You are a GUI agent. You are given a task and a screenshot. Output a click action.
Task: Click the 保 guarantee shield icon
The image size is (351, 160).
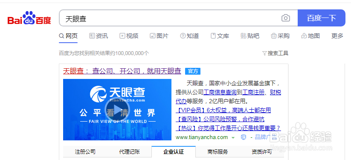pyautogui.click(x=244, y=137)
